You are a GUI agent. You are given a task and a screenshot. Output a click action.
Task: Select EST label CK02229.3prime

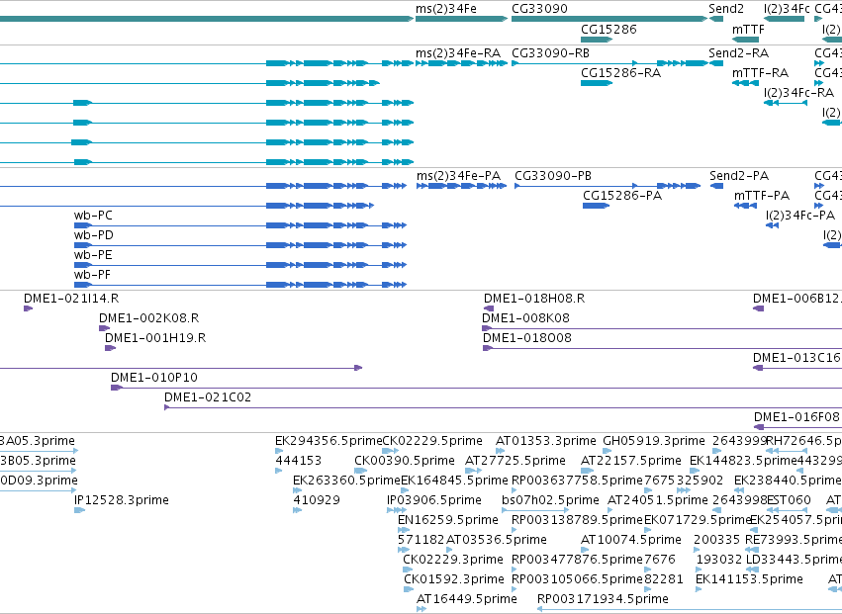(453, 560)
